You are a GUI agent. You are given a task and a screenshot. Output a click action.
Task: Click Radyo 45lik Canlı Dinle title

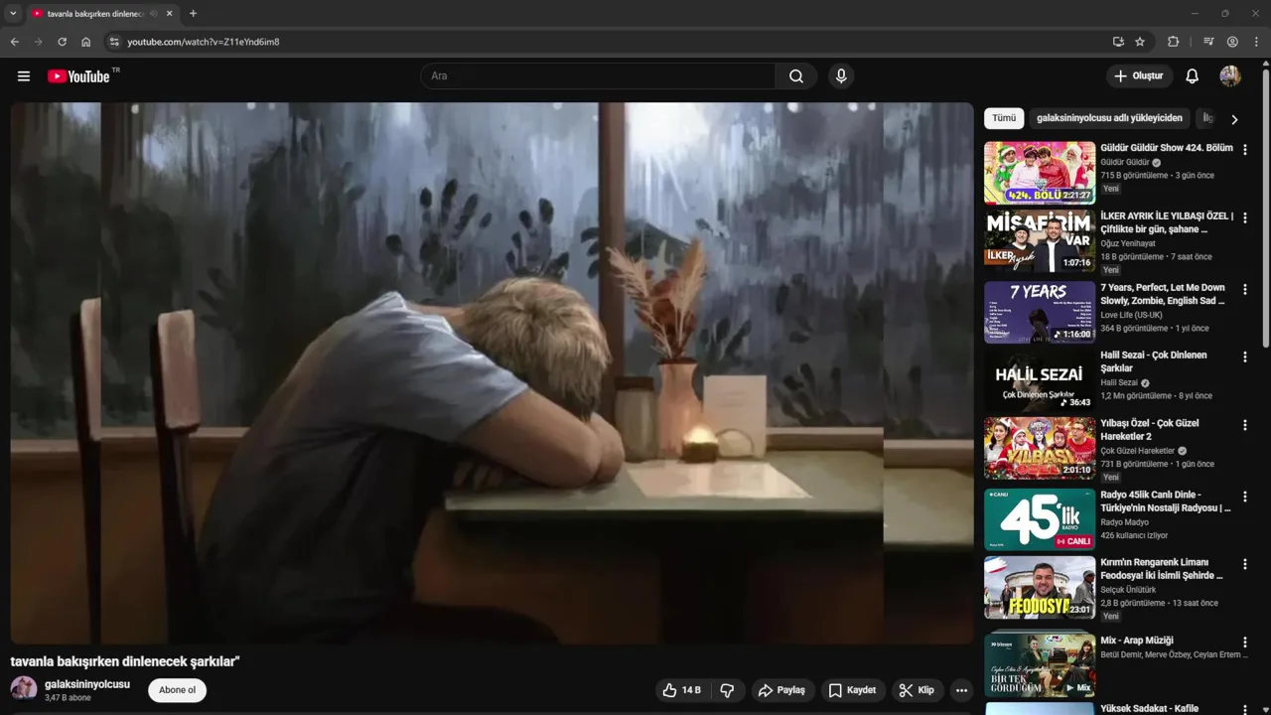click(1166, 501)
